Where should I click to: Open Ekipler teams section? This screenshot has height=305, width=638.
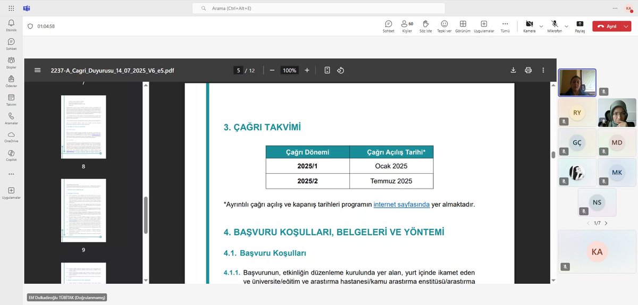[11, 63]
